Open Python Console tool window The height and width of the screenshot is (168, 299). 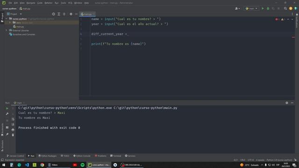pos(82,156)
